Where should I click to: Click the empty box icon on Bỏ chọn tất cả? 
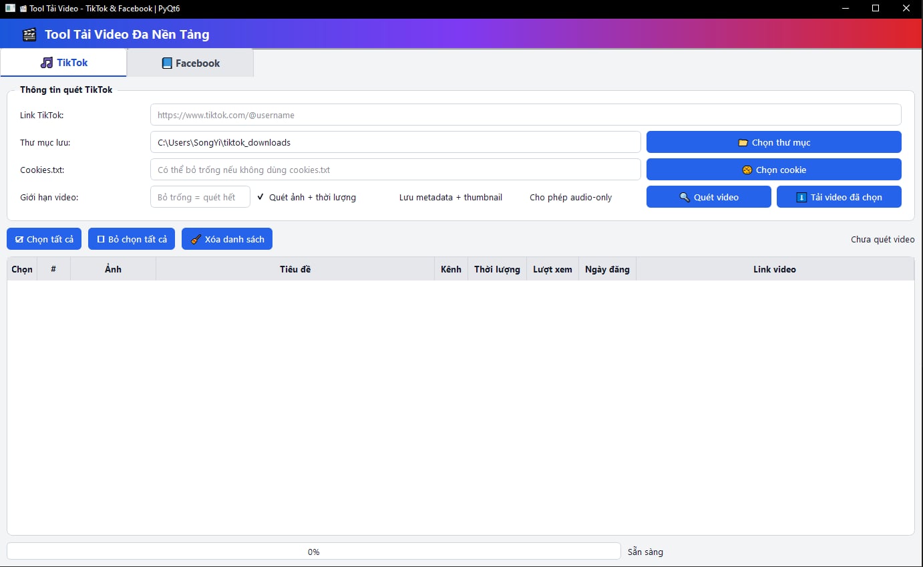pos(101,239)
